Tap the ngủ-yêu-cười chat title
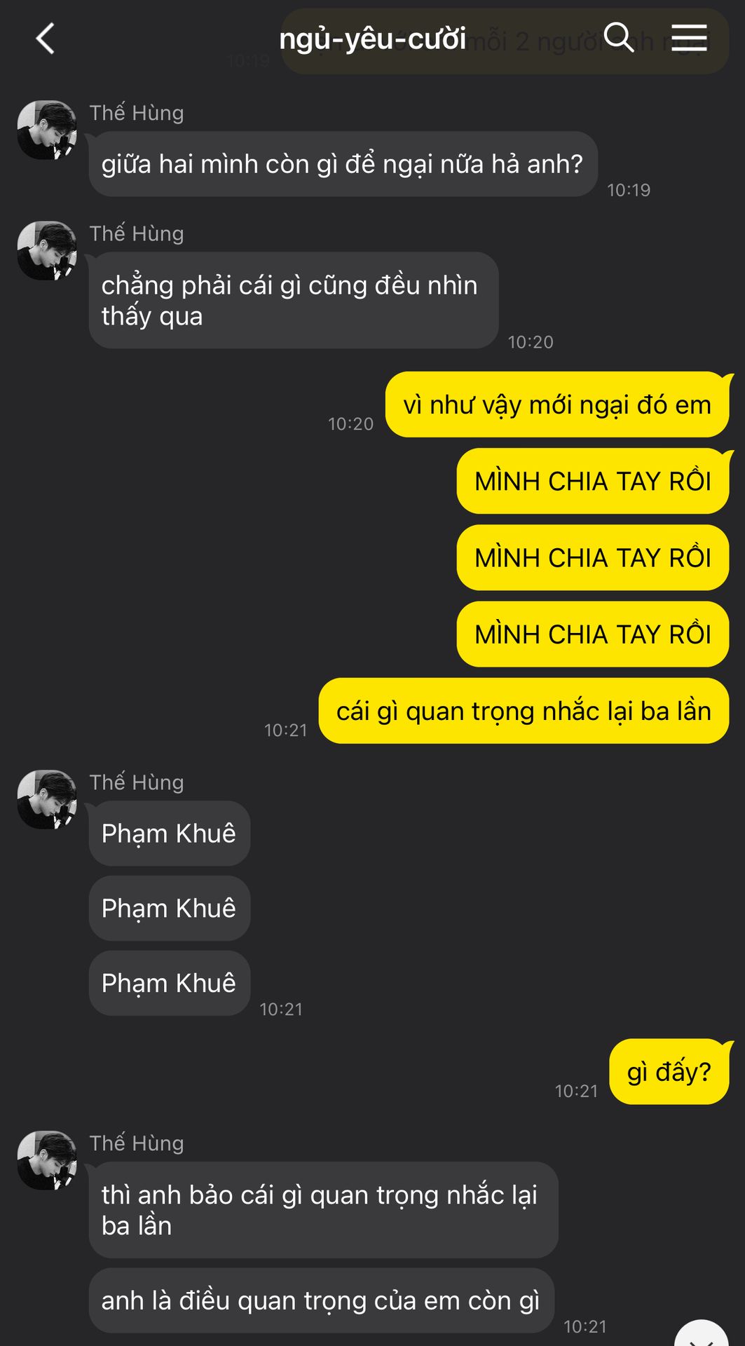This screenshot has height=1346, width=745. pos(372,39)
